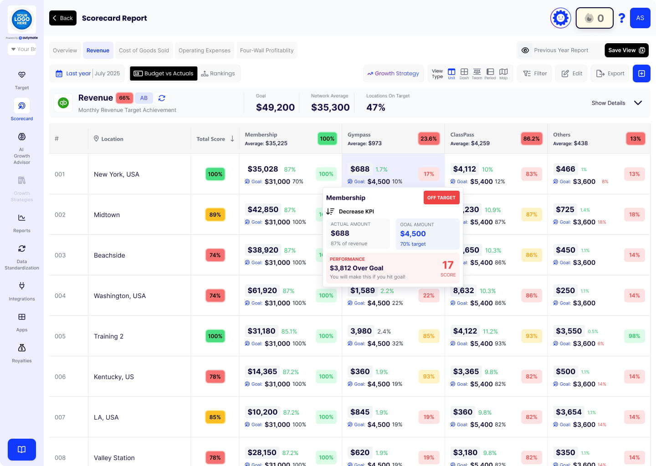This screenshot has height=466, width=656.
Task: Click the help question mark icon
Action: 621,18
